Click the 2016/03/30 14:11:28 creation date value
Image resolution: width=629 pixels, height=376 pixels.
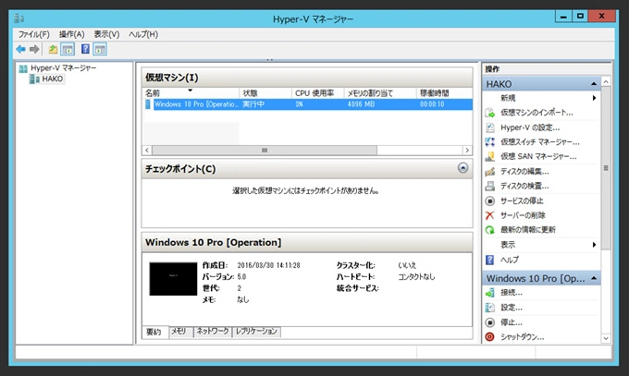[x=269, y=265]
